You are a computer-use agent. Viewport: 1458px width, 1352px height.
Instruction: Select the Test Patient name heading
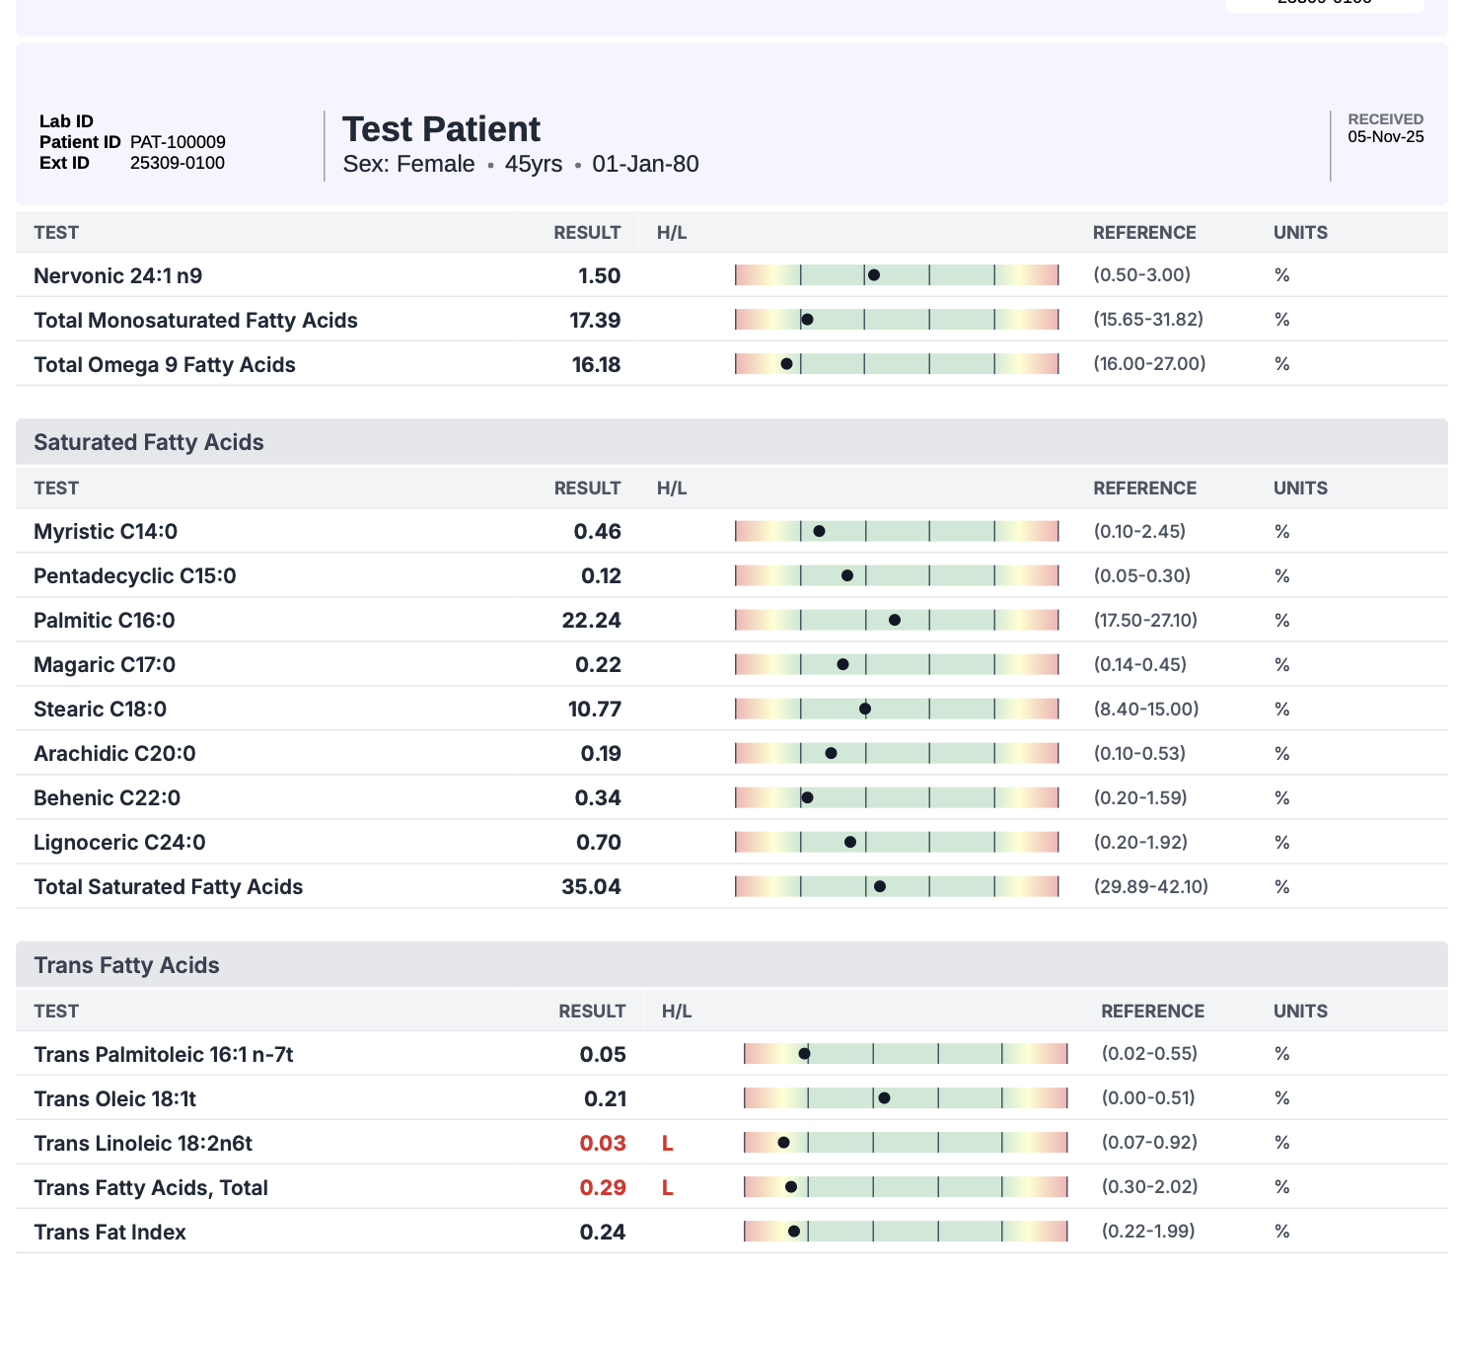click(x=441, y=129)
